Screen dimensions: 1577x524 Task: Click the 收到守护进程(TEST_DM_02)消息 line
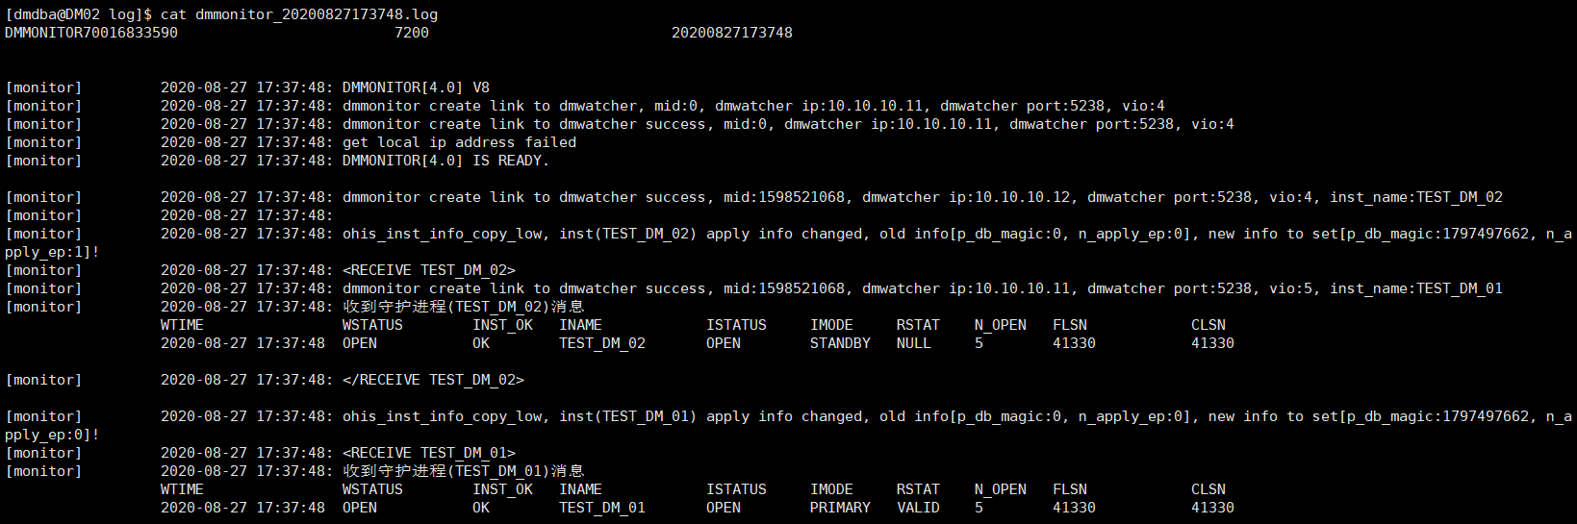pyautogui.click(x=463, y=307)
